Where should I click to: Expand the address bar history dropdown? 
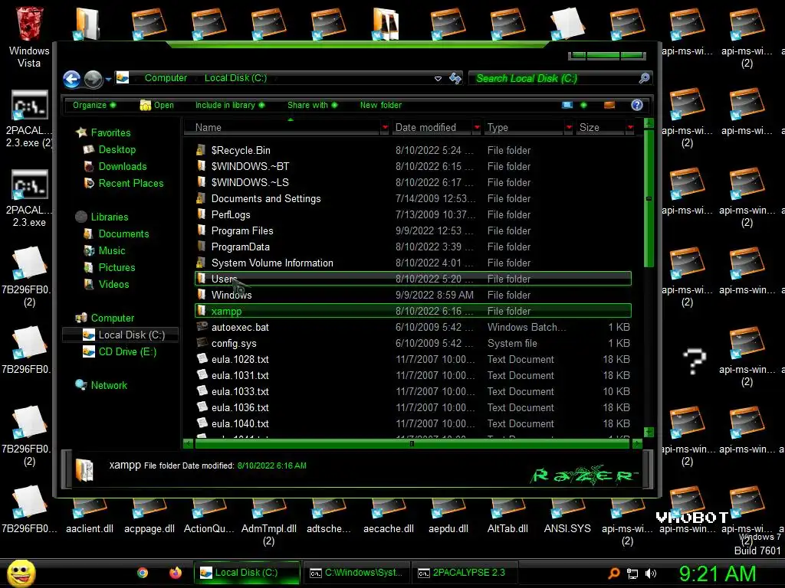point(438,79)
